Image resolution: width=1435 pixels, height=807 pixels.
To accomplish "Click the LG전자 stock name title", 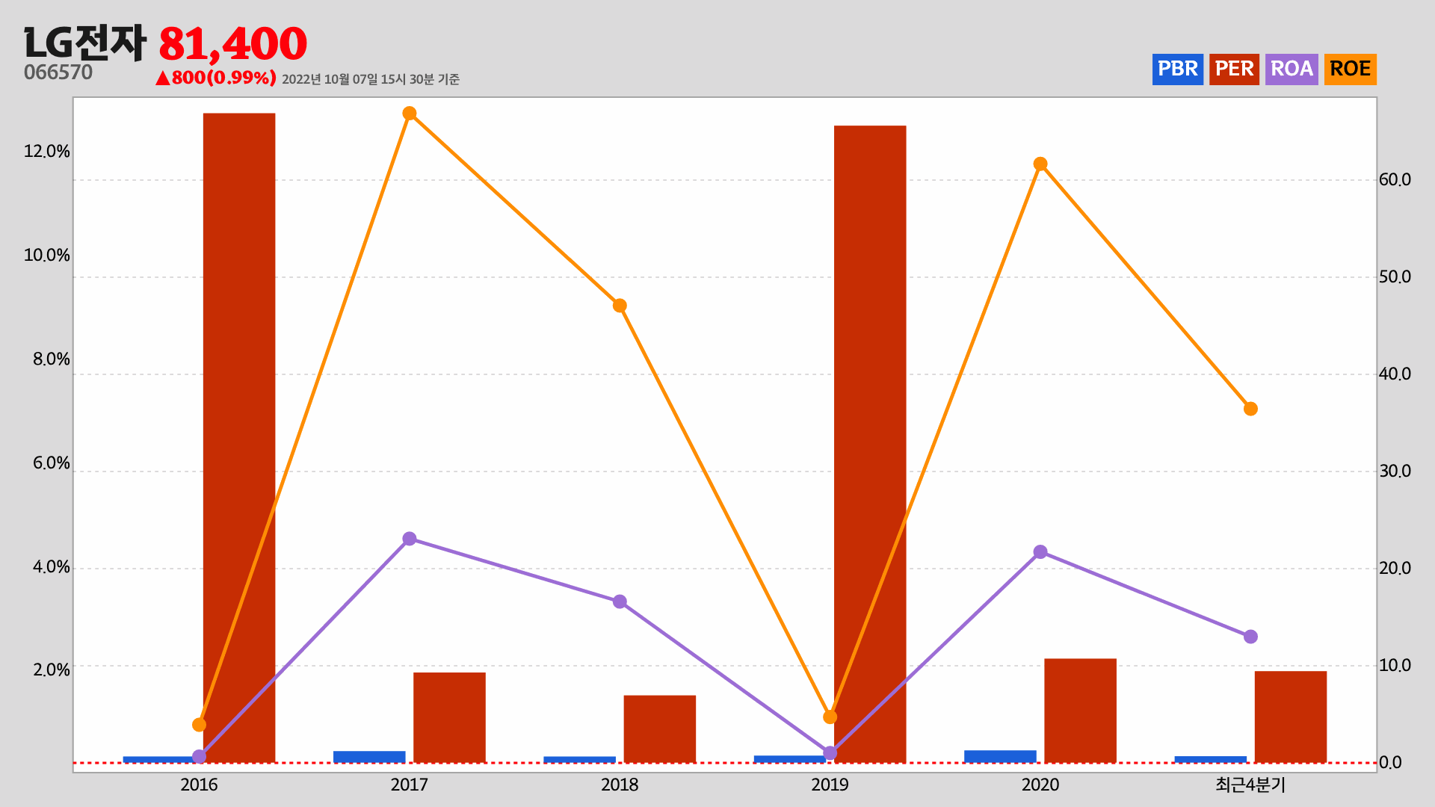I will coord(84,43).
